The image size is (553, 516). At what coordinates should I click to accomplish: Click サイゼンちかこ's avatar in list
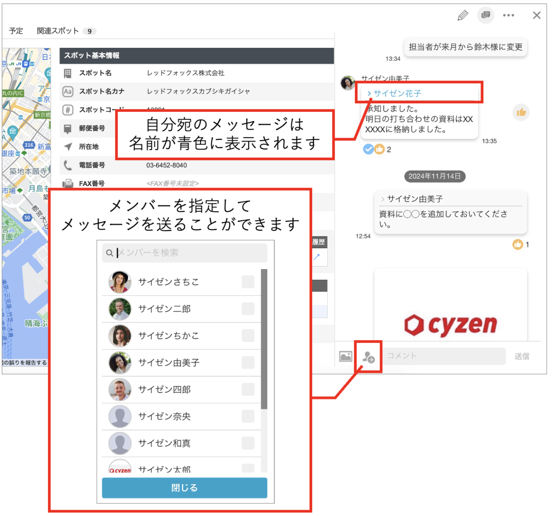[x=120, y=336]
